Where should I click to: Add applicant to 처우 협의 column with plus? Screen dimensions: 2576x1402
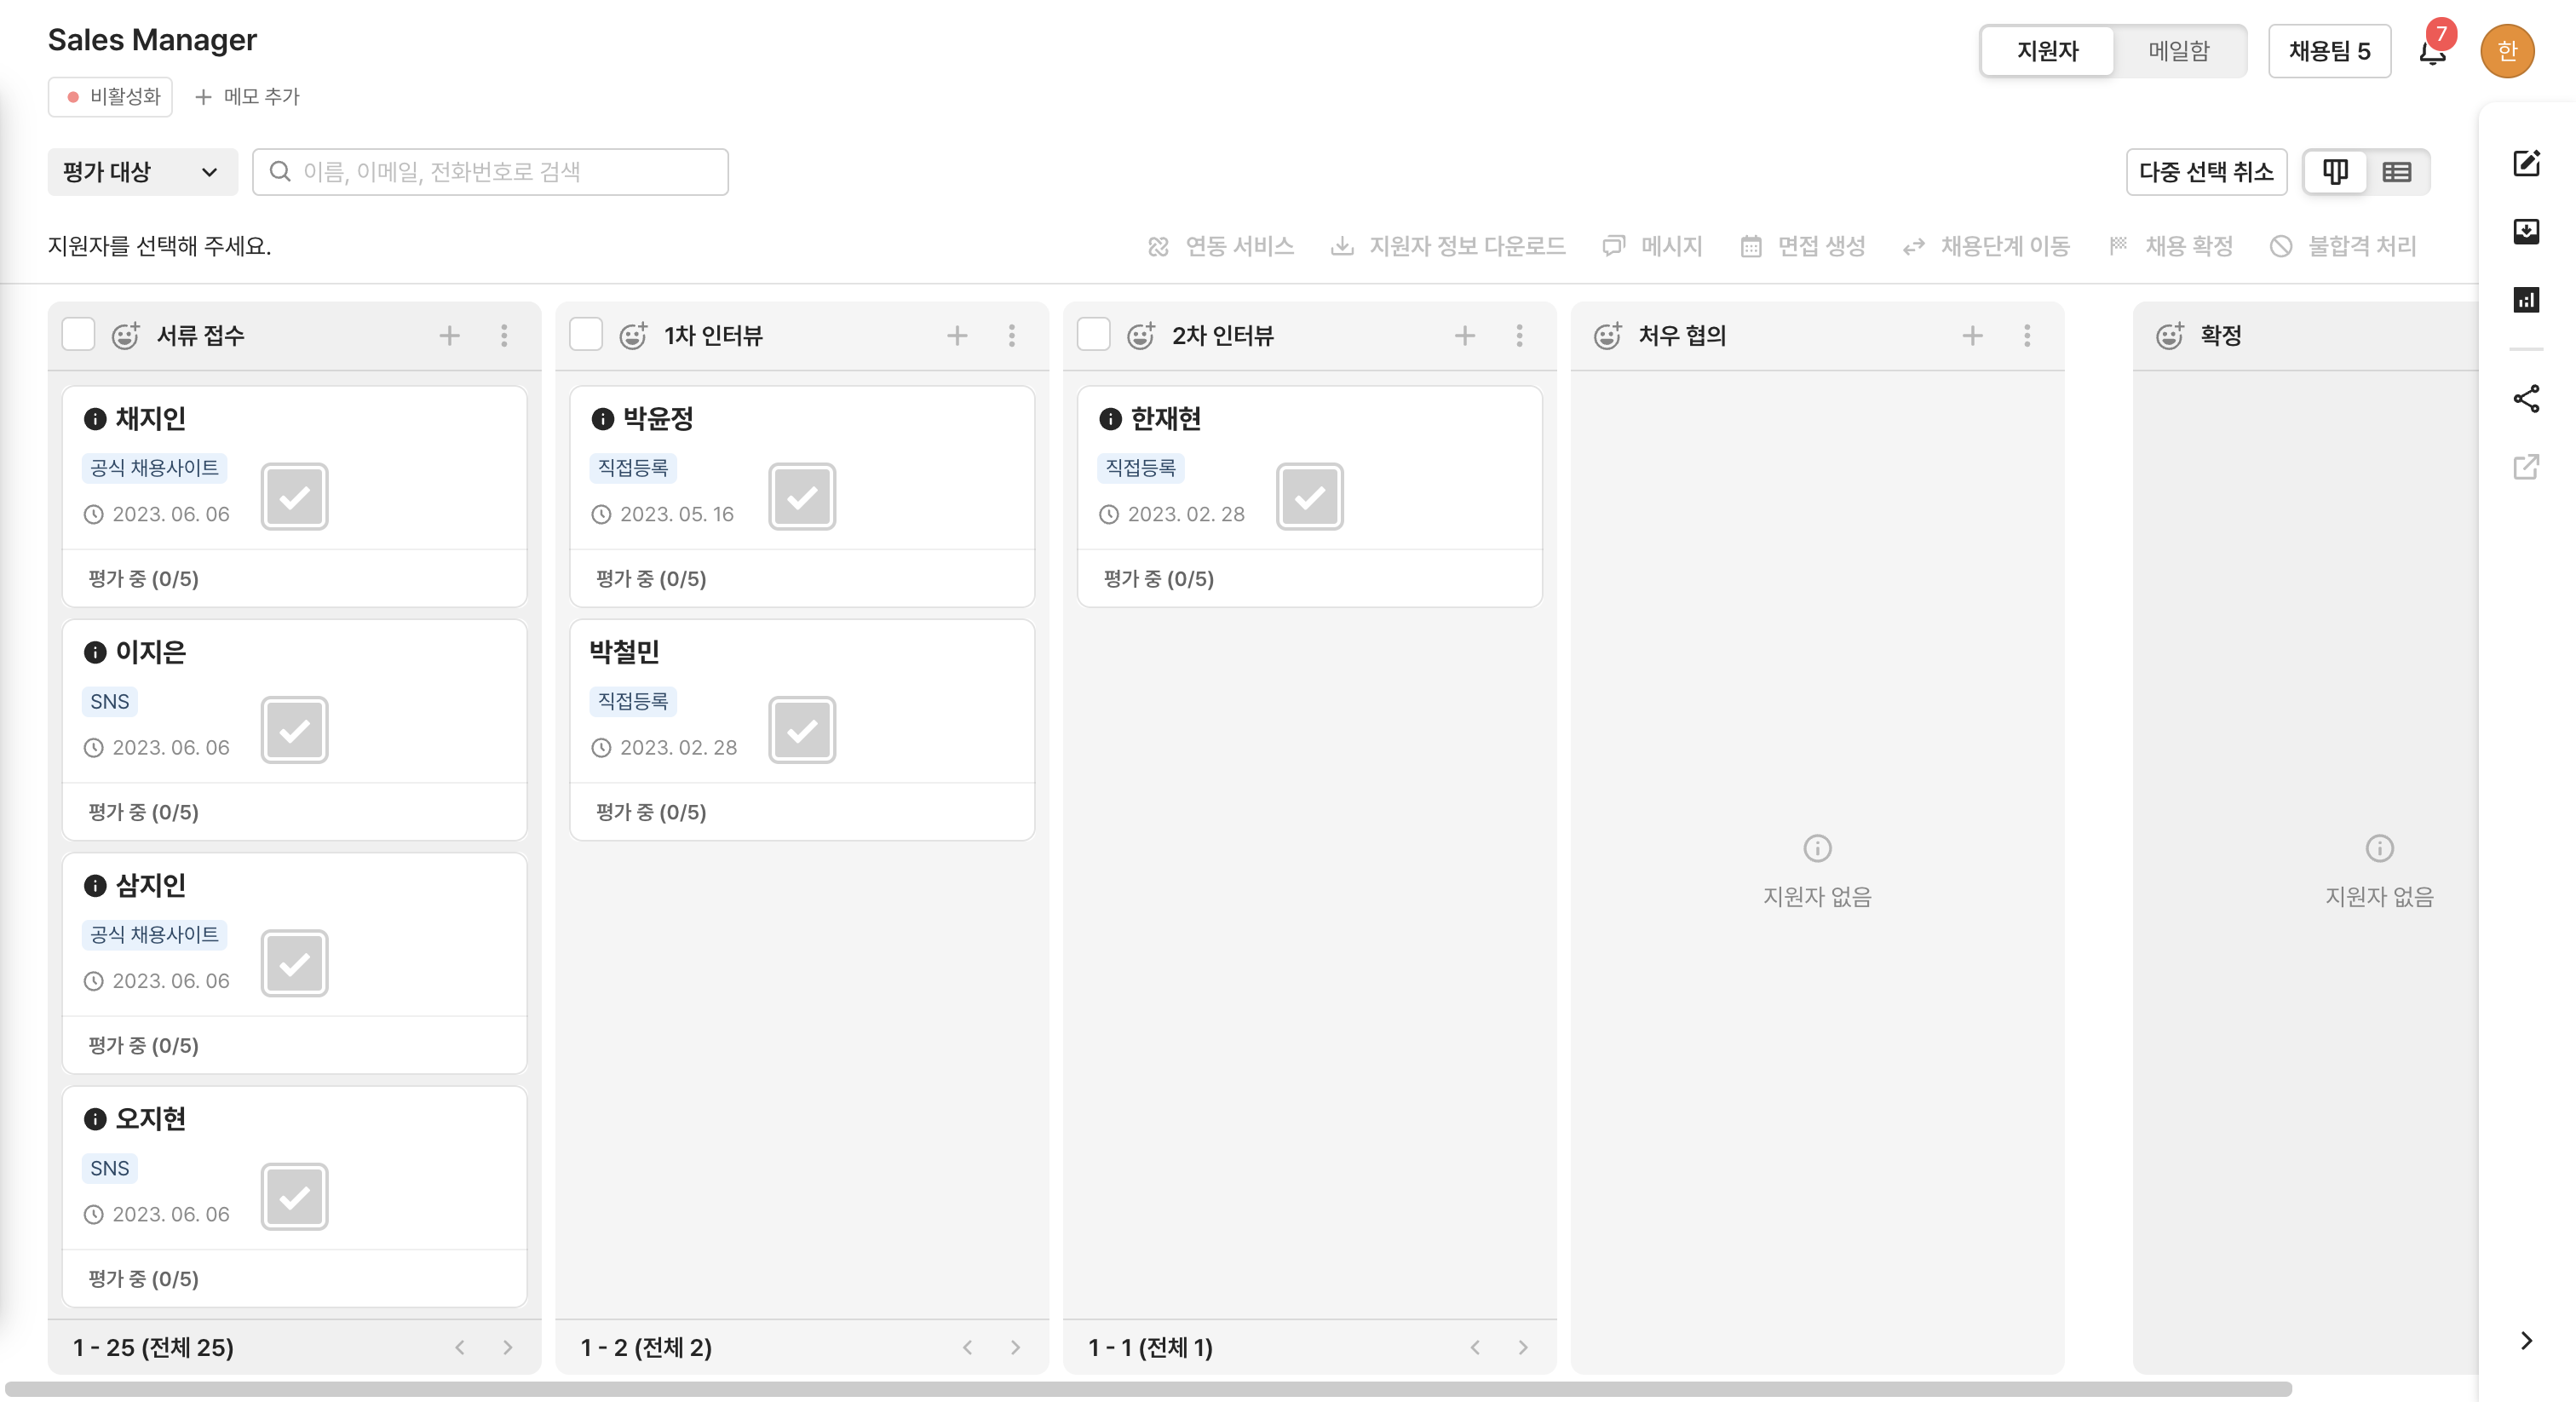coord(1972,335)
